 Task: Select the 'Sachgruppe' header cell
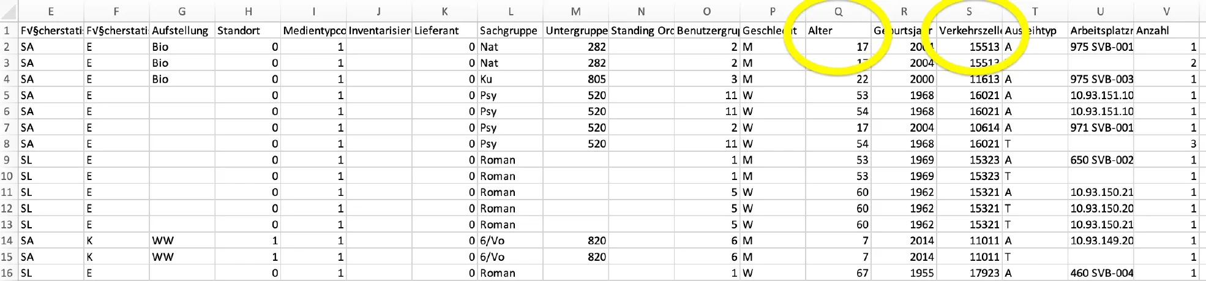pyautogui.click(x=511, y=31)
